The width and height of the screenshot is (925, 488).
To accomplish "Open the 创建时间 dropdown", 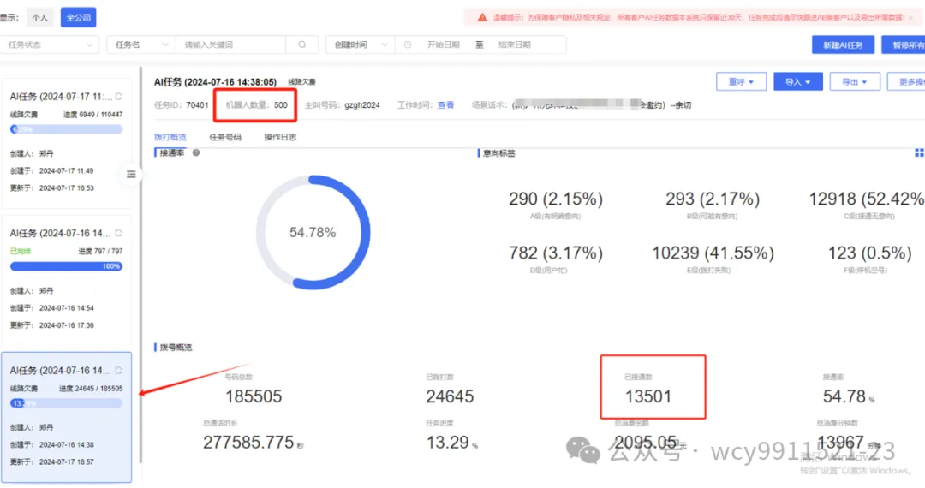I will click(x=361, y=45).
